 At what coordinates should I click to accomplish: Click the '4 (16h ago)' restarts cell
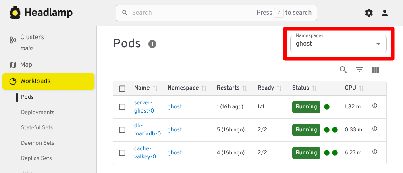(231, 153)
